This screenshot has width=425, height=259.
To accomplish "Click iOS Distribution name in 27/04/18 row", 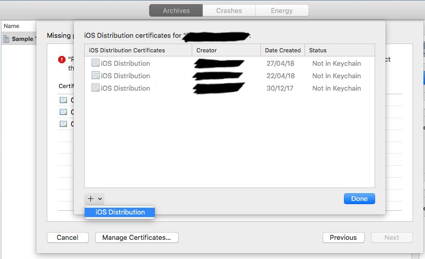I will tap(125, 63).
